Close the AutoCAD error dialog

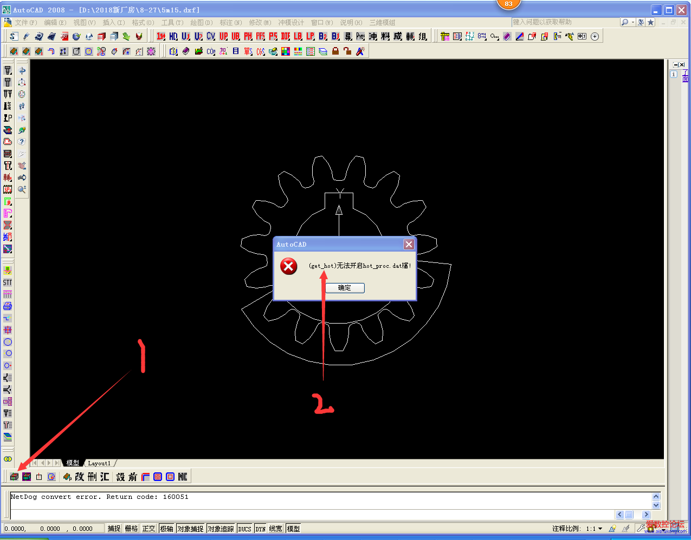409,245
